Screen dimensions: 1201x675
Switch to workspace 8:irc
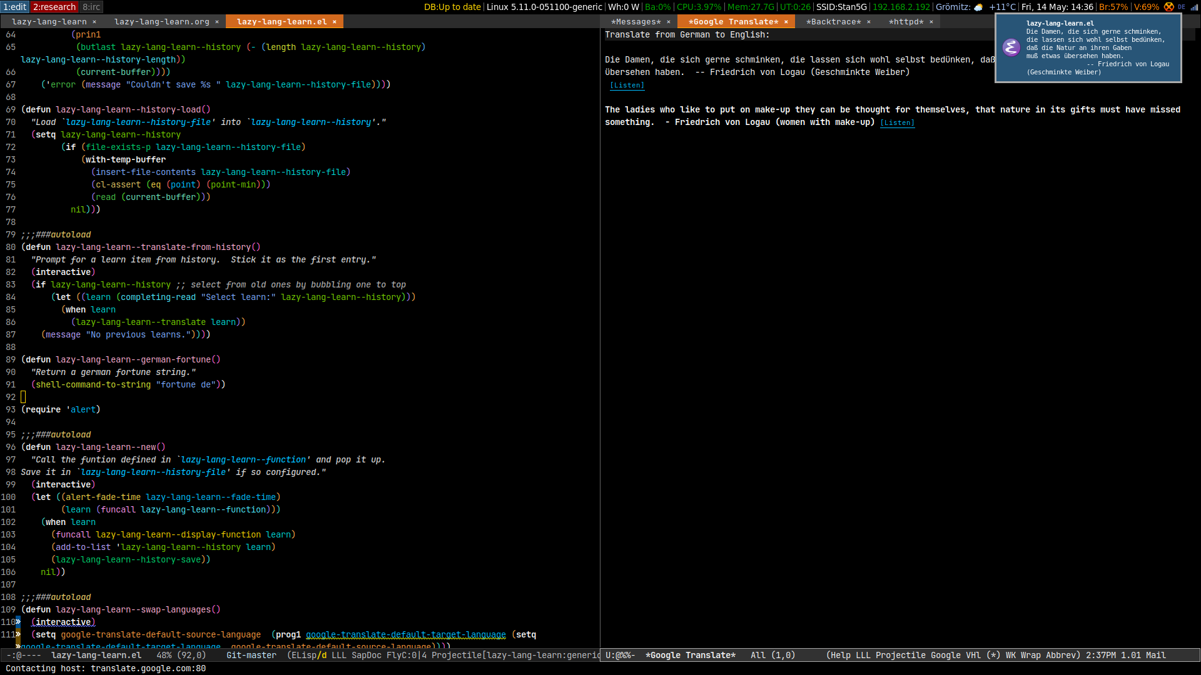click(x=91, y=7)
